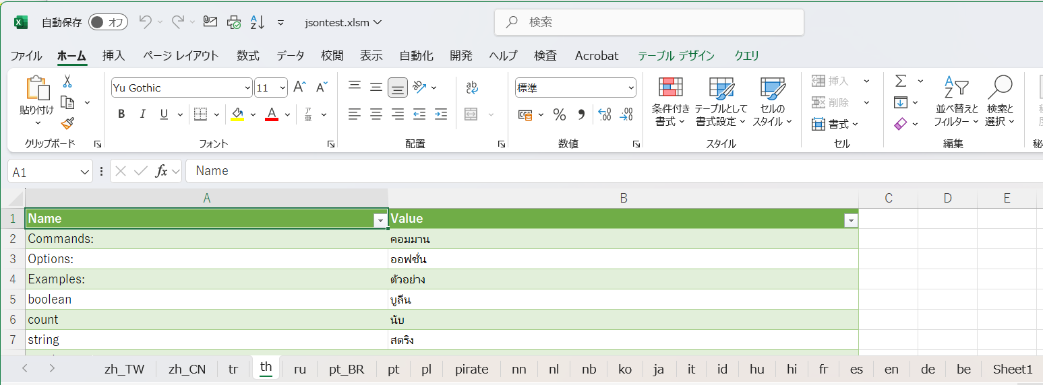Click the Format Painter brush icon

click(67, 123)
